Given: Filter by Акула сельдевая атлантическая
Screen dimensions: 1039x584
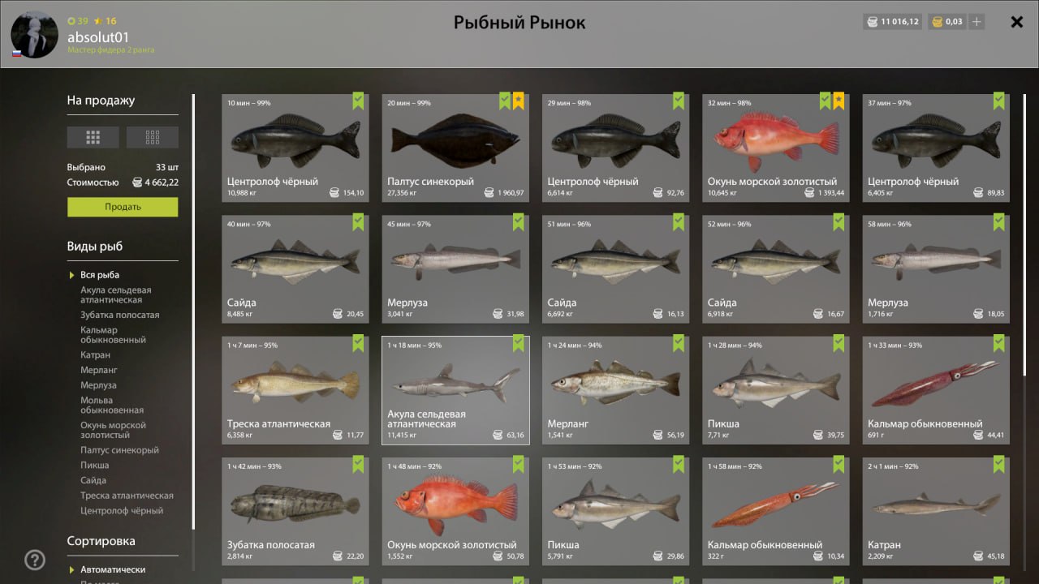Looking at the screenshot, I should point(116,295).
